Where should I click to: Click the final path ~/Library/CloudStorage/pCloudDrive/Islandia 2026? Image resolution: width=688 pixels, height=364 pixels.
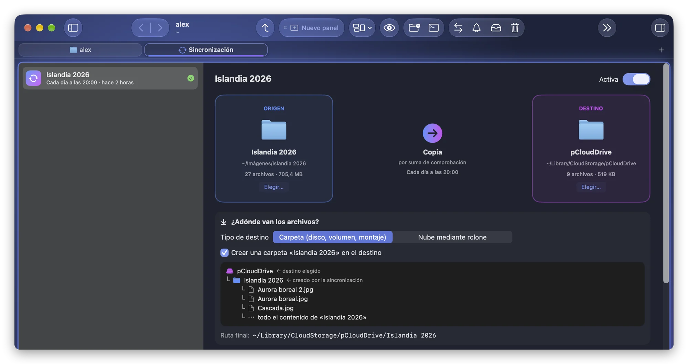[x=344, y=335]
